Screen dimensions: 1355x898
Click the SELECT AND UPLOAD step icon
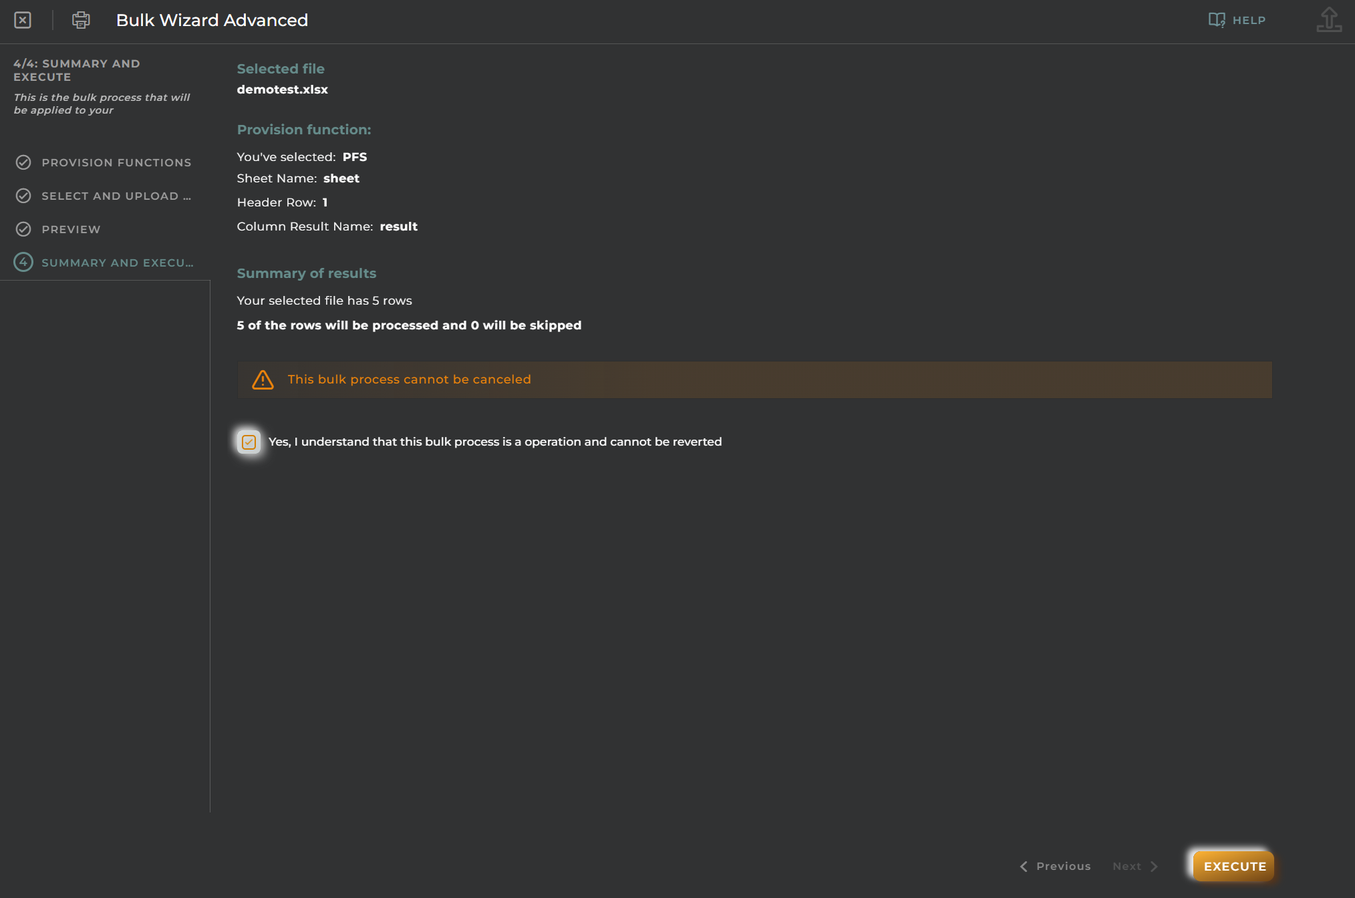23,195
